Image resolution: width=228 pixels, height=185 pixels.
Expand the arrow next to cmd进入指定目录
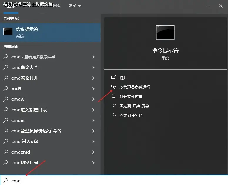click(x=93, y=110)
